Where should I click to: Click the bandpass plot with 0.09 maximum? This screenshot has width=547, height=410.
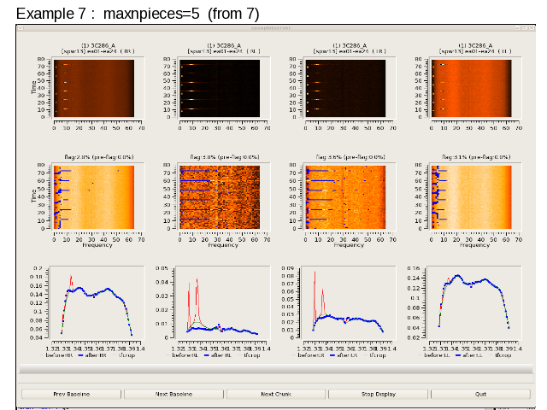[x=349, y=302]
